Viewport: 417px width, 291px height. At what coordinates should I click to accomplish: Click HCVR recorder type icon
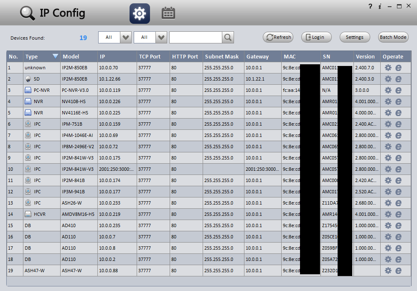coord(28,214)
